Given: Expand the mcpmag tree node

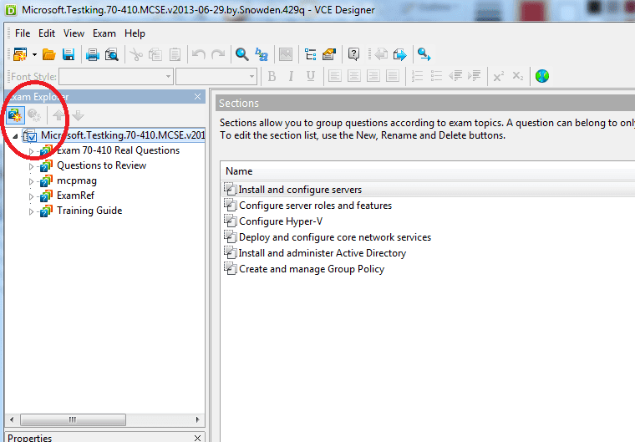Looking at the screenshot, I should (31, 181).
